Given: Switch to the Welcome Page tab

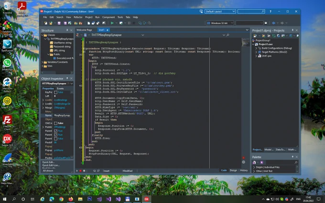Looking at the screenshot, I should [x=84, y=30].
